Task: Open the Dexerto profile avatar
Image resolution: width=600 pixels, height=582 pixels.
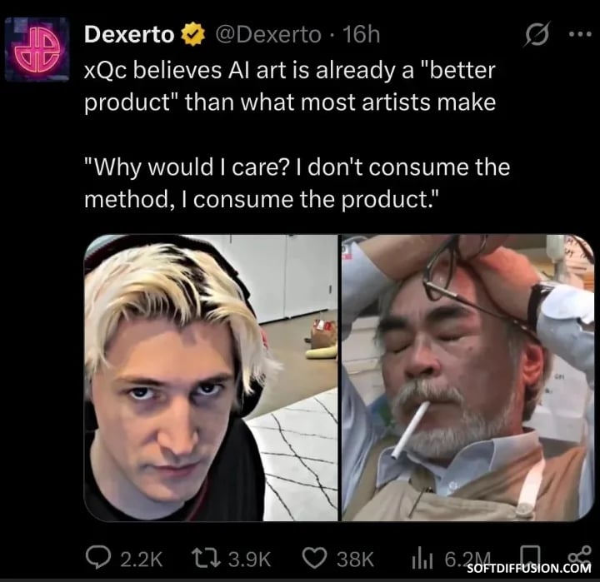Action: pos(37,49)
